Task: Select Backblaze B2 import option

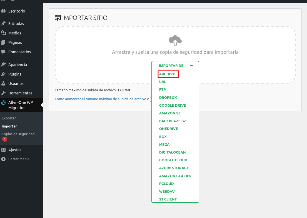Action: (173, 121)
